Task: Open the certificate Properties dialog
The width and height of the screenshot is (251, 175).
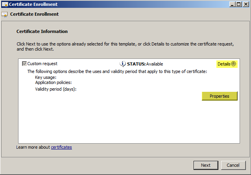Action: pyautogui.click(x=220, y=96)
